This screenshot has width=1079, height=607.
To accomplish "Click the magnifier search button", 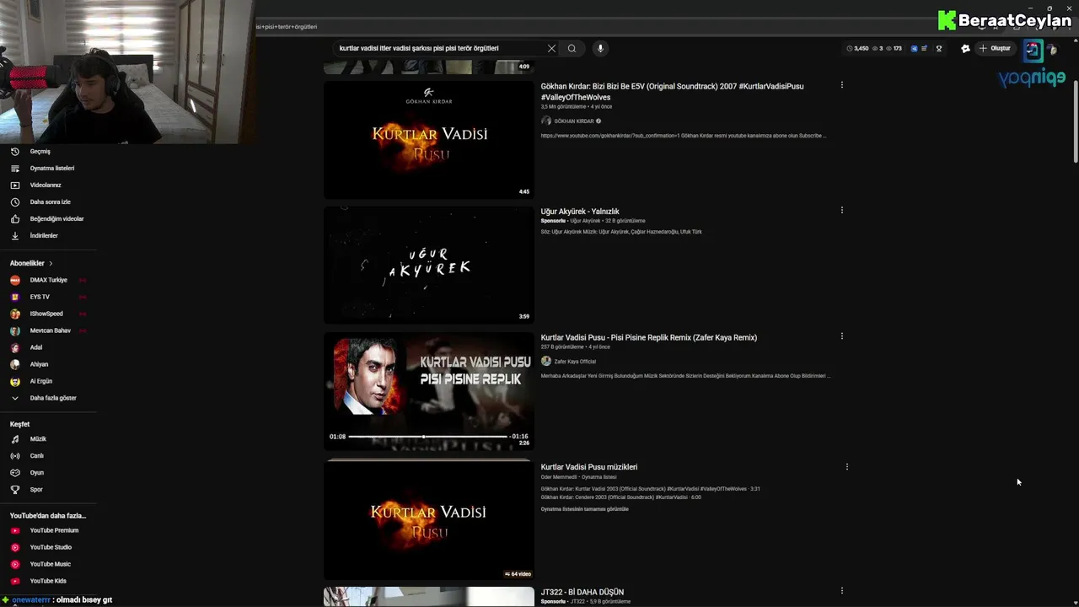I will (x=572, y=48).
